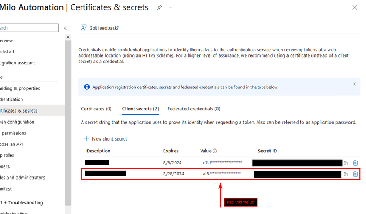
Task: Click the plus New client secret button
Action: coord(105,138)
